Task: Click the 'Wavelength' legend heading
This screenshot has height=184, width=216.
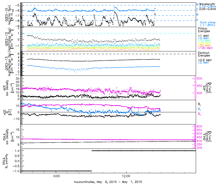Action: coord(207,4)
